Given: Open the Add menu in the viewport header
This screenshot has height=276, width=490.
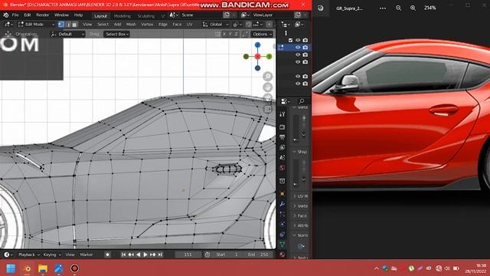Looking at the screenshot, I should point(117,25).
